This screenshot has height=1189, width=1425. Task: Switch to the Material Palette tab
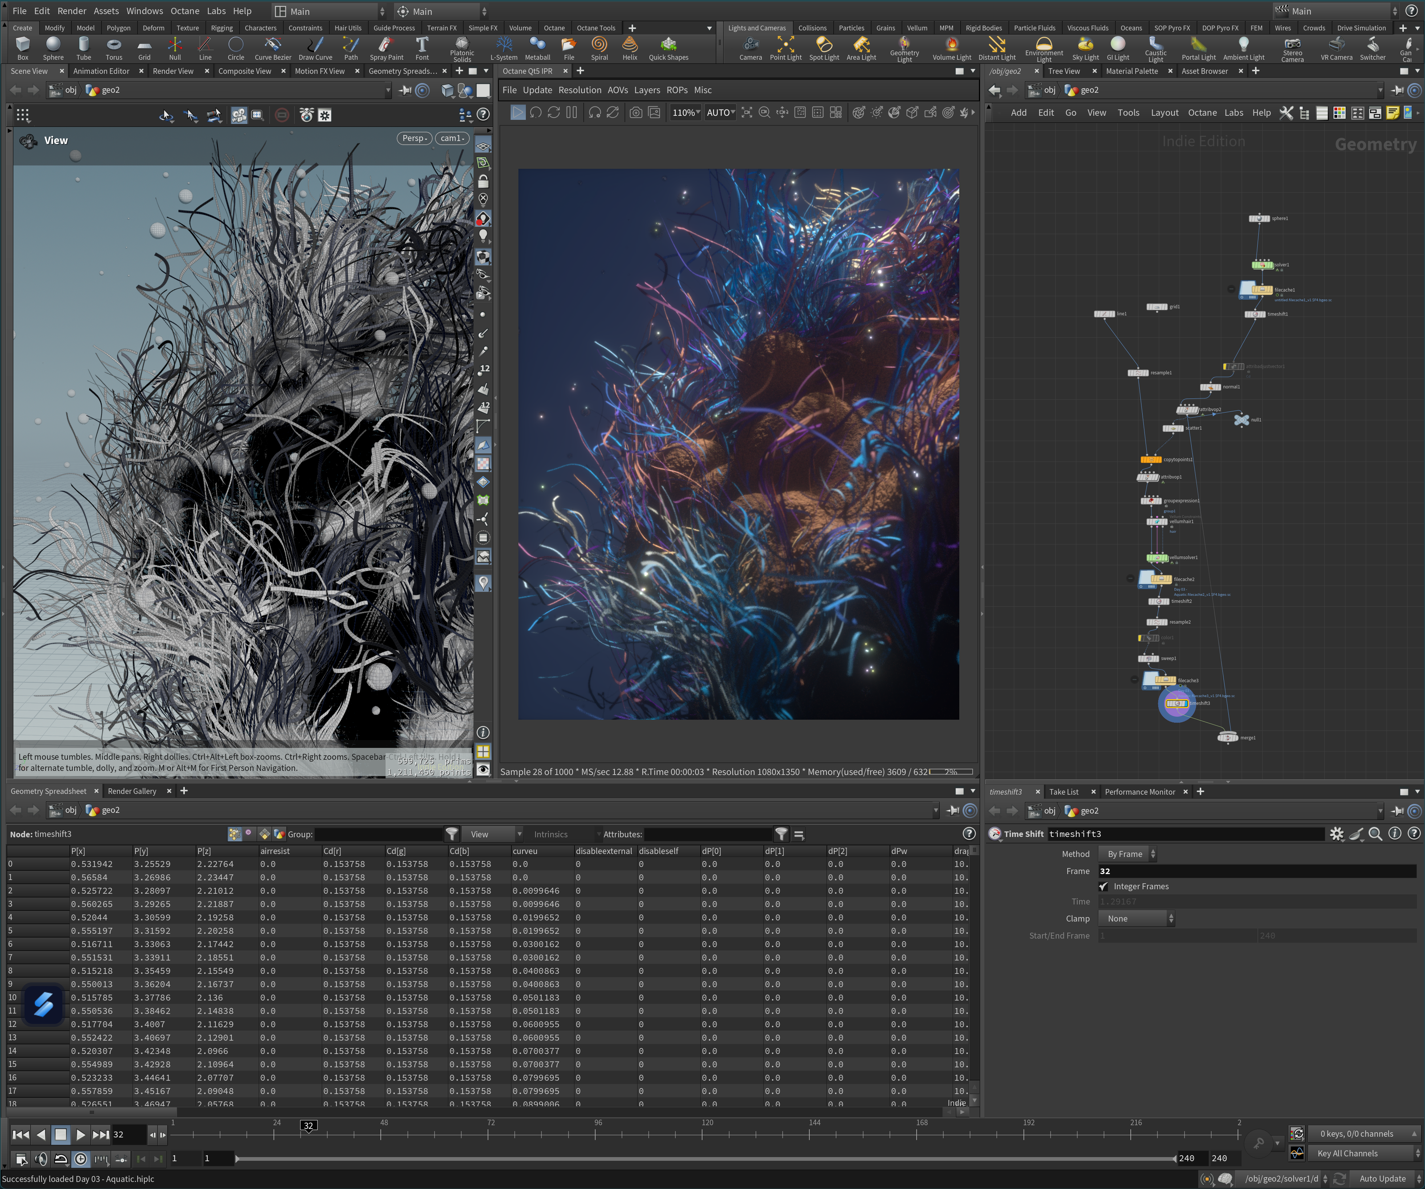click(1131, 71)
